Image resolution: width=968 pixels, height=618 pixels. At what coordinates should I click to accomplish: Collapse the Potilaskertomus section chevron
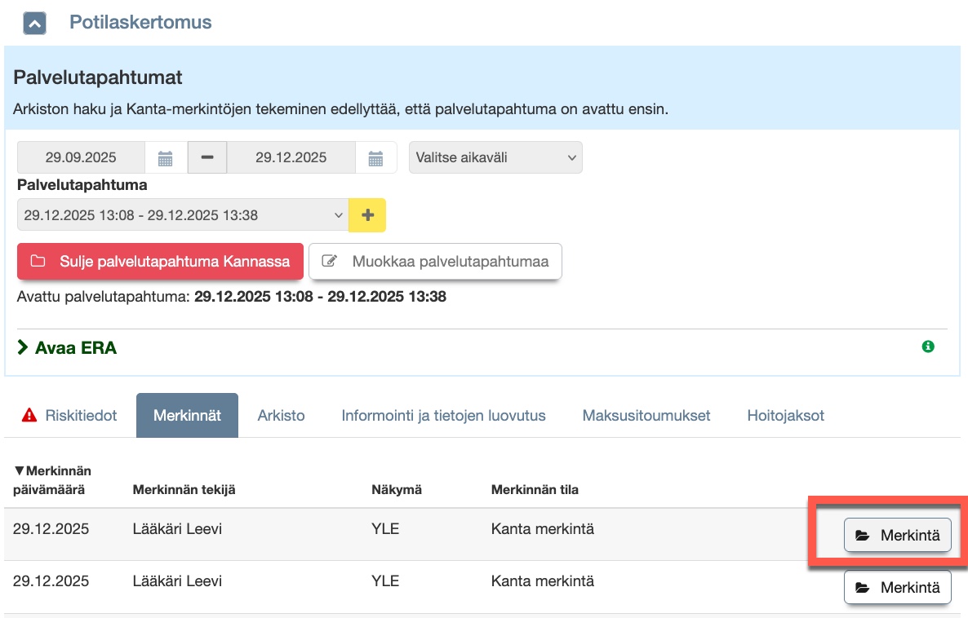tap(34, 23)
